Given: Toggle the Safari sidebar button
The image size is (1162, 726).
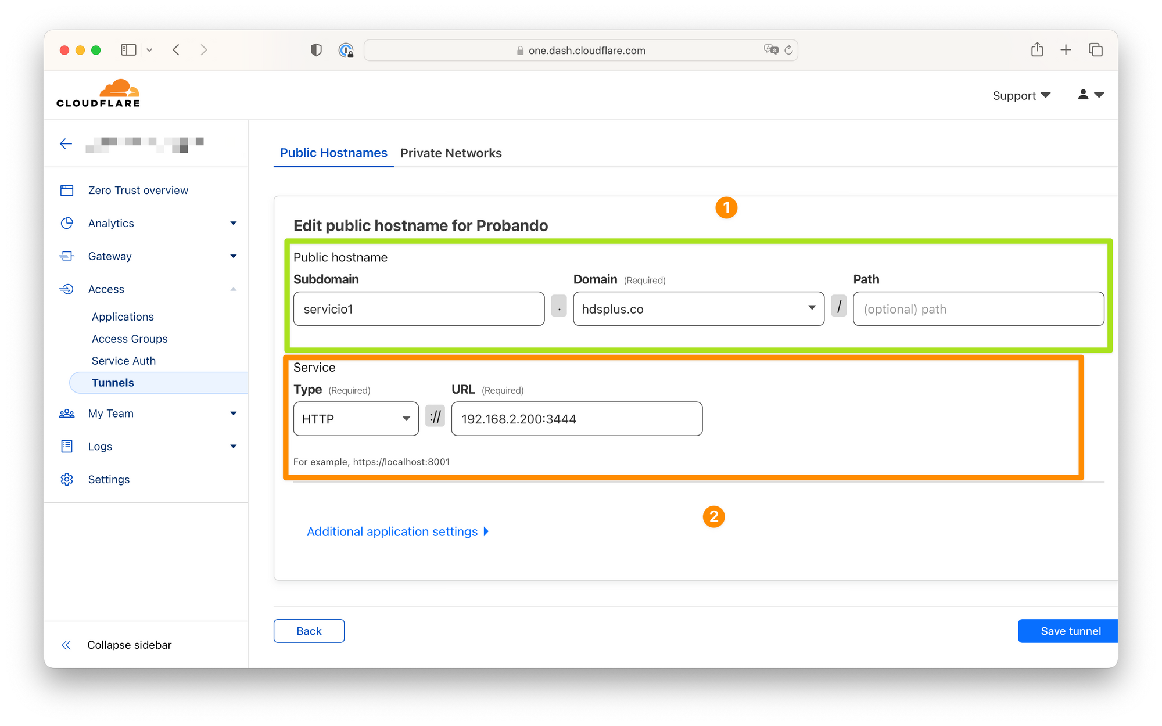Looking at the screenshot, I should 128,50.
